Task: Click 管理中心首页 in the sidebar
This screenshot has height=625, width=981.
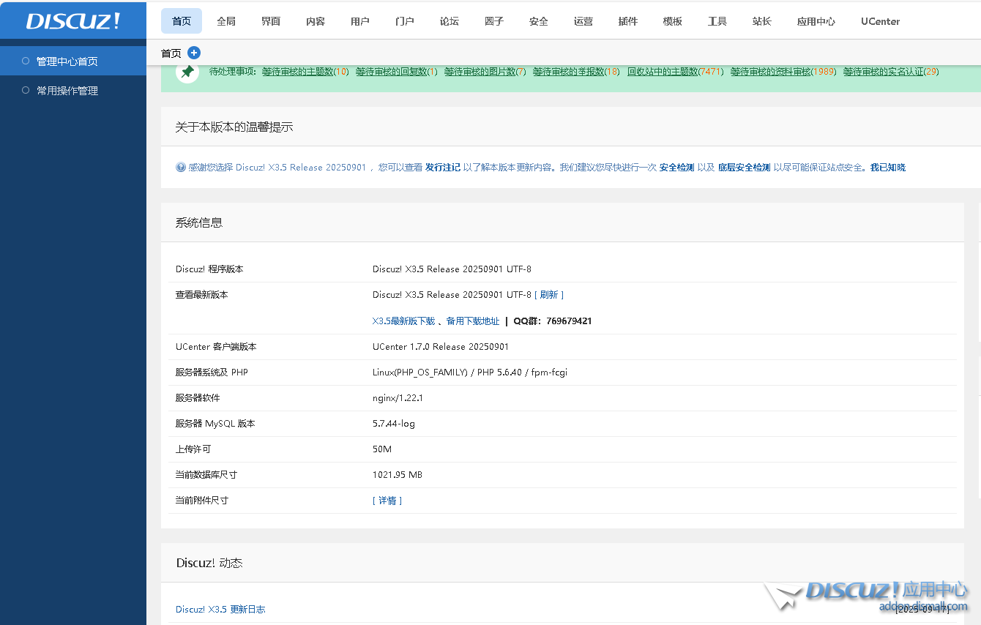Action: 69,61
